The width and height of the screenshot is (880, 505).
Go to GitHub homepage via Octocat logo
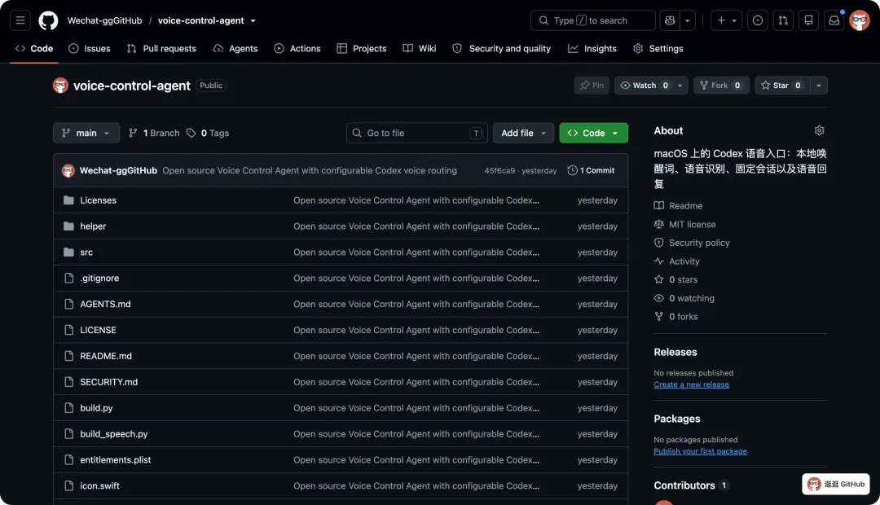coord(48,20)
